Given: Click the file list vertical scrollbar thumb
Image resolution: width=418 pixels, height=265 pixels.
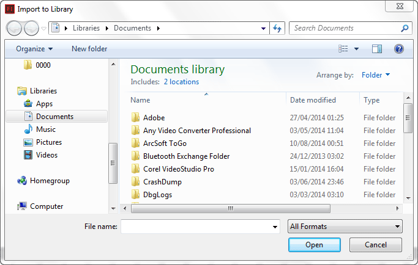Looking at the screenshot, I should pyautogui.click(x=408, y=118).
